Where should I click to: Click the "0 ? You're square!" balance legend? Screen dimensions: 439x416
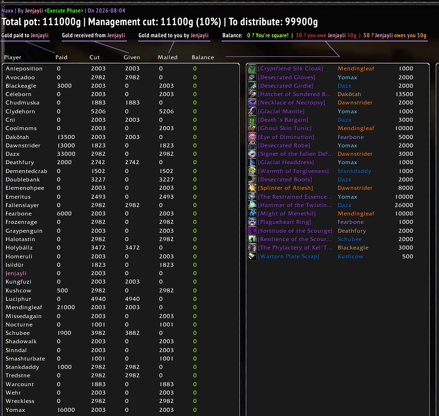click(268, 35)
